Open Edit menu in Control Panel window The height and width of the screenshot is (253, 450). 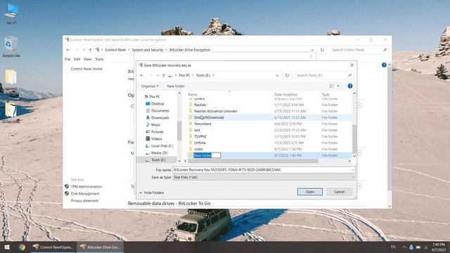pyautogui.click(x=77, y=59)
